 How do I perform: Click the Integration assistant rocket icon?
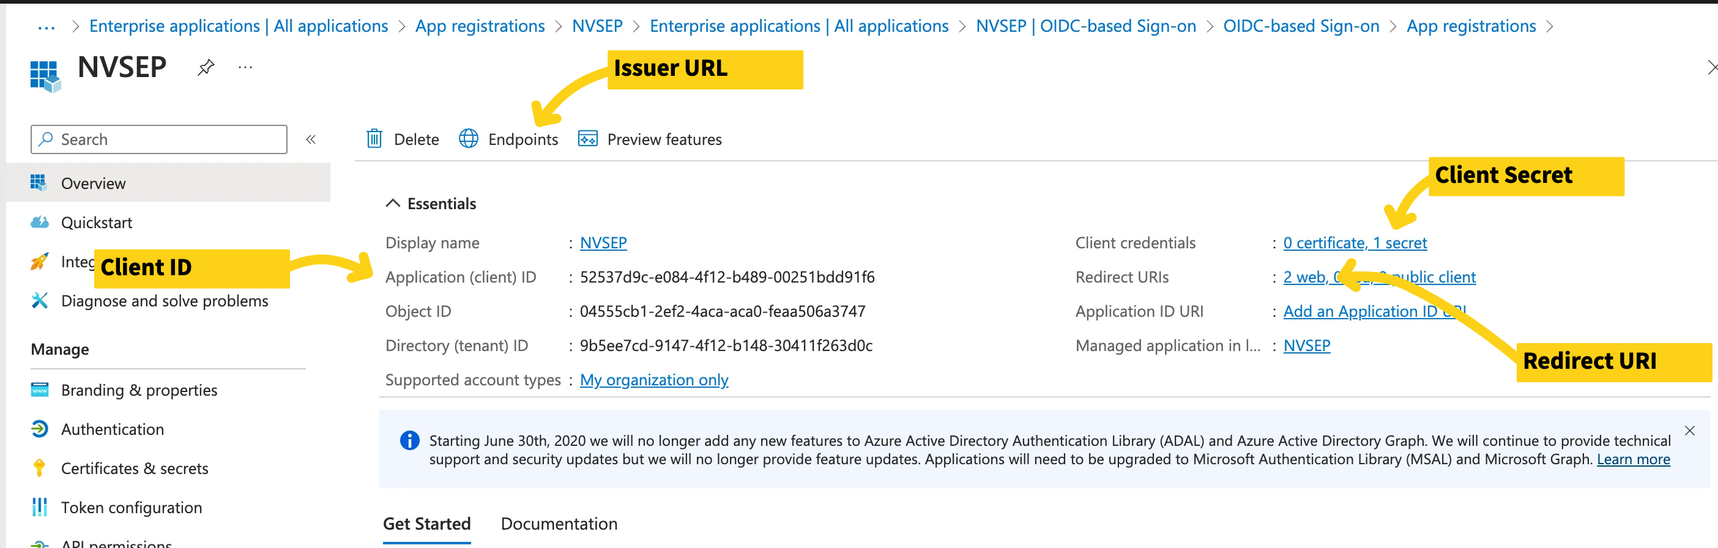[x=39, y=261]
